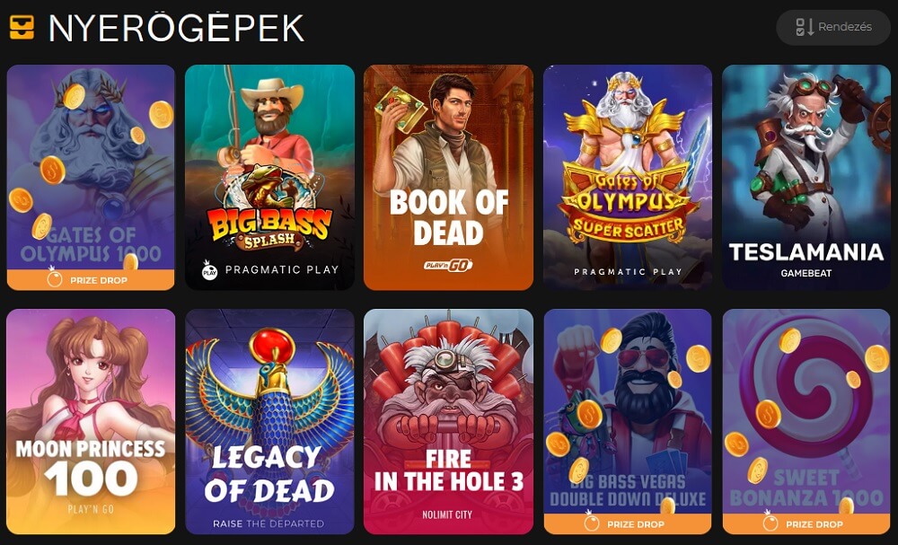Click the Nyerőgépek section heading

[176, 28]
